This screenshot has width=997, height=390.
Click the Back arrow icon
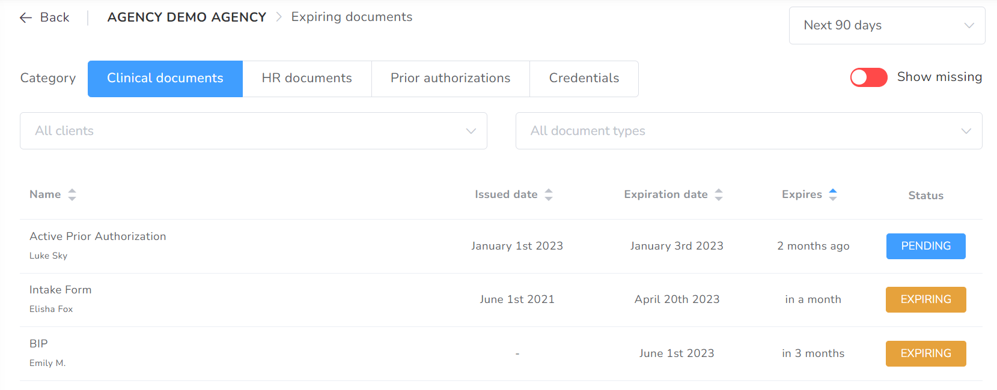coord(26,18)
